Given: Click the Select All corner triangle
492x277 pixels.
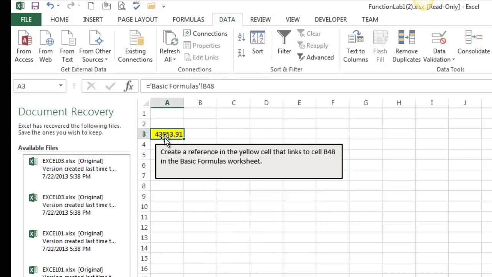Looking at the screenshot, I should [x=146, y=103].
